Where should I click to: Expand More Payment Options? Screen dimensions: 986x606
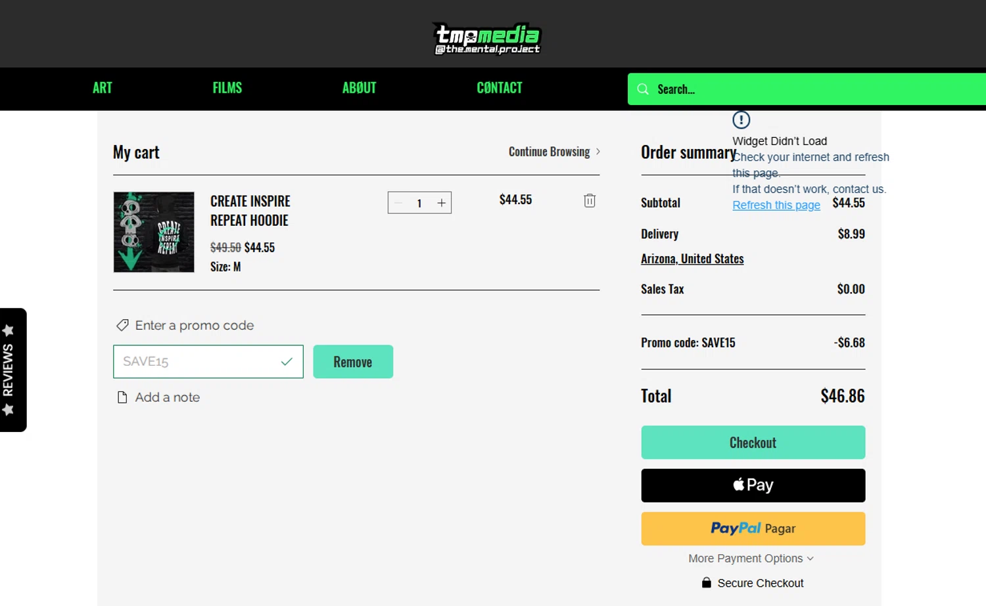pyautogui.click(x=751, y=558)
